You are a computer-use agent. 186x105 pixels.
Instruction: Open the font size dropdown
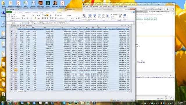(36, 15)
